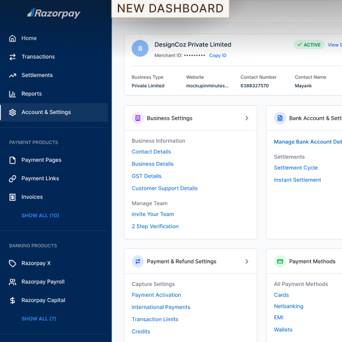Click Invite Your Team link
Viewport: 342px width, 342px height.
(153, 215)
